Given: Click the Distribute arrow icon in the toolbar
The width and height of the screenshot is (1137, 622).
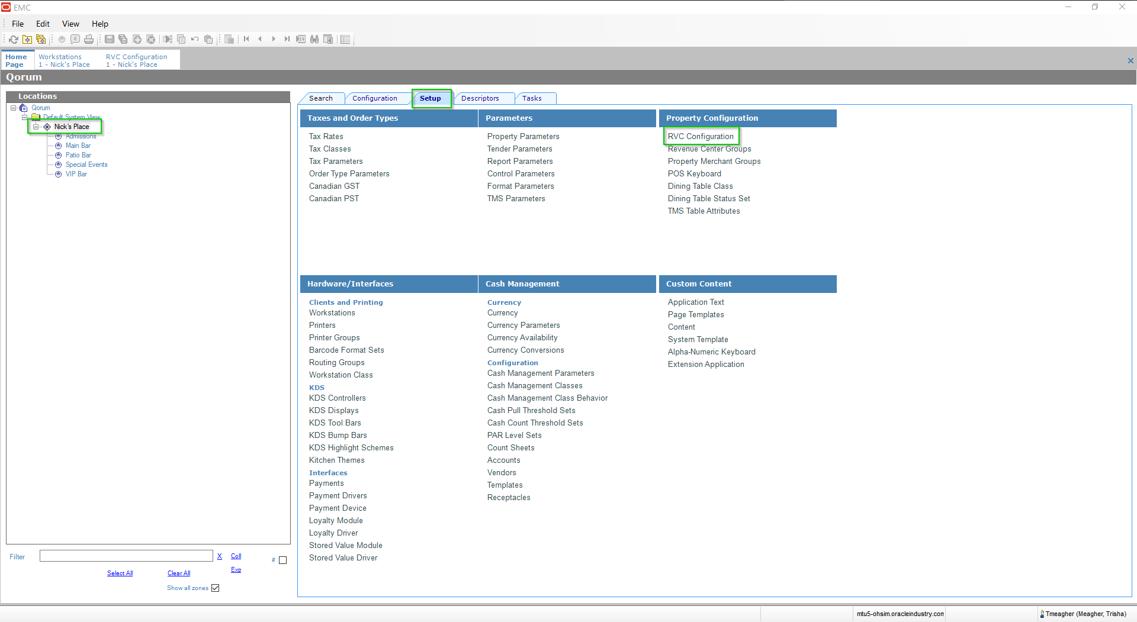Looking at the screenshot, I should pyautogui.click(x=168, y=40).
